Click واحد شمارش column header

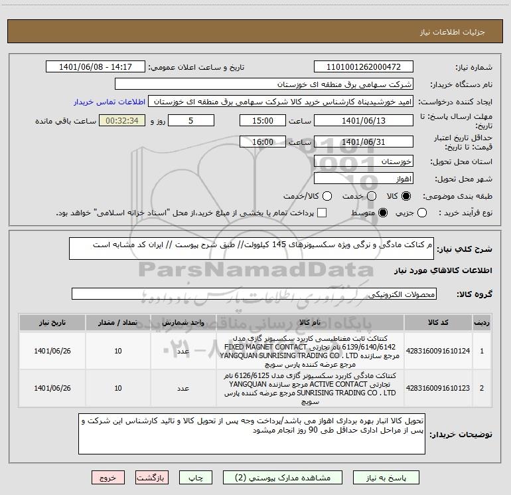(x=183, y=322)
